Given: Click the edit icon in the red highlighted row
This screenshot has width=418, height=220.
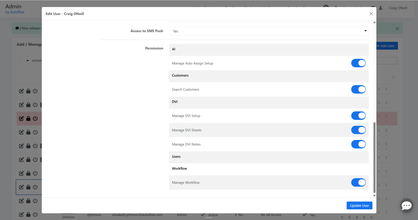Looking at the screenshot, I should click(21, 118).
